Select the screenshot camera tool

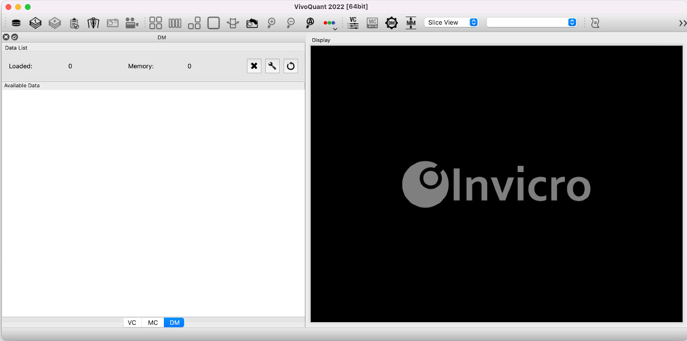coord(112,22)
